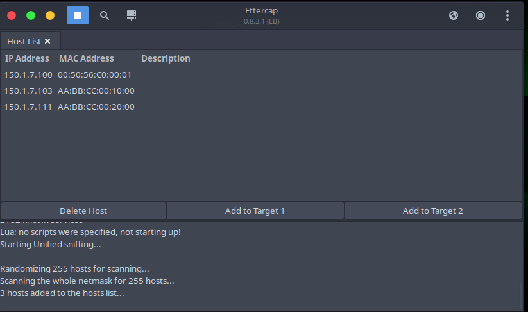Open the hosts list icon in the toolbar
This screenshot has width=528, height=312.
132,15
